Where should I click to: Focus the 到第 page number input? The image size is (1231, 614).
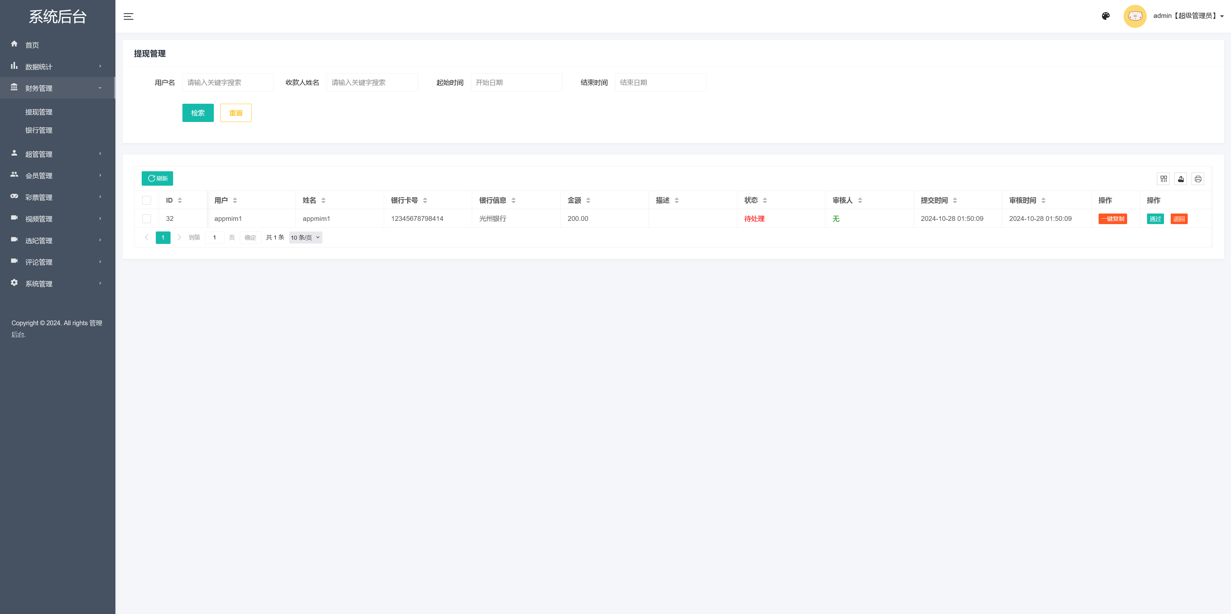pyautogui.click(x=214, y=238)
